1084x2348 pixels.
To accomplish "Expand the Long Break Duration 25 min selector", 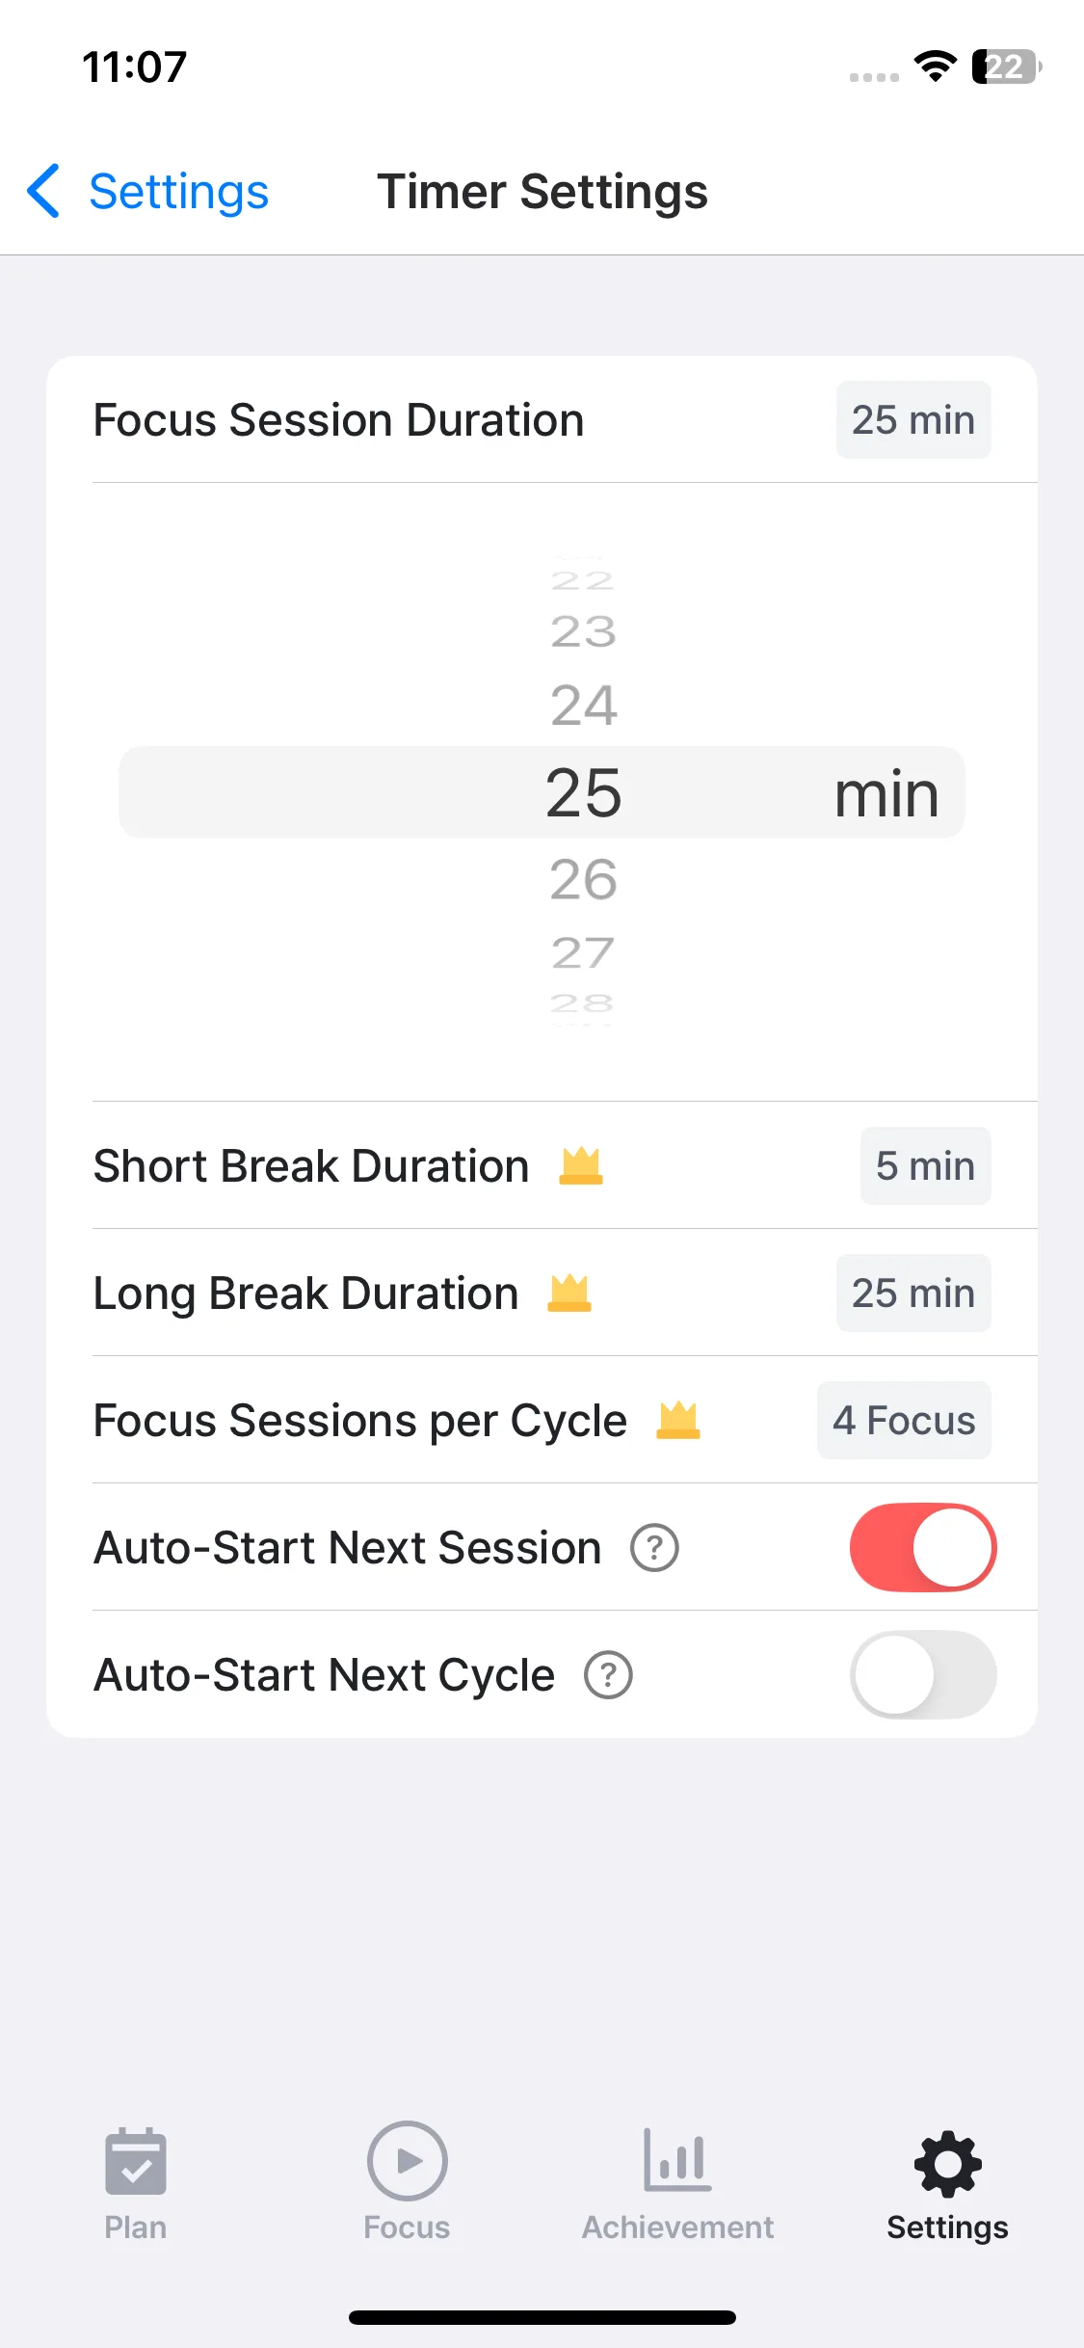I will coord(912,1294).
